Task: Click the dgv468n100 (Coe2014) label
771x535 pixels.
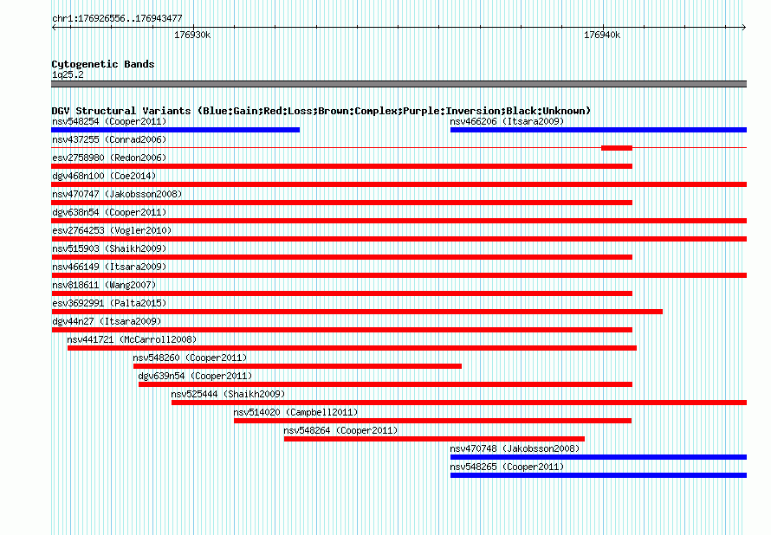Action: tap(104, 176)
